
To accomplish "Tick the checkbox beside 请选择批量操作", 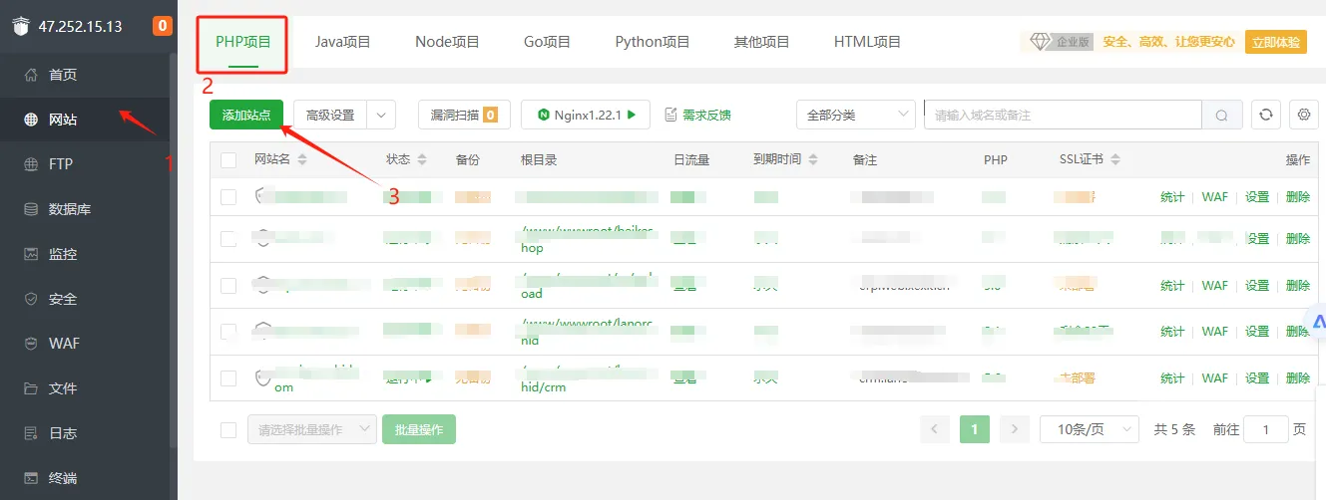I will [228, 429].
